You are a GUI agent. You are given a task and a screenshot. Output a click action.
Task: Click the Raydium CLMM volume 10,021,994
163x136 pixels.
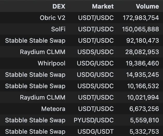(143, 97)
